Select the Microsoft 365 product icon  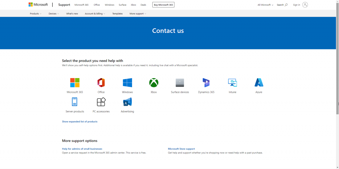click(x=75, y=83)
